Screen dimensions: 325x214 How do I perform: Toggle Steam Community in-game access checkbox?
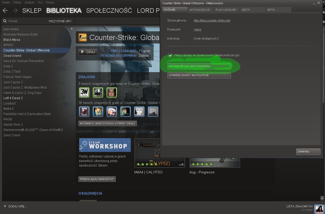click(x=170, y=55)
